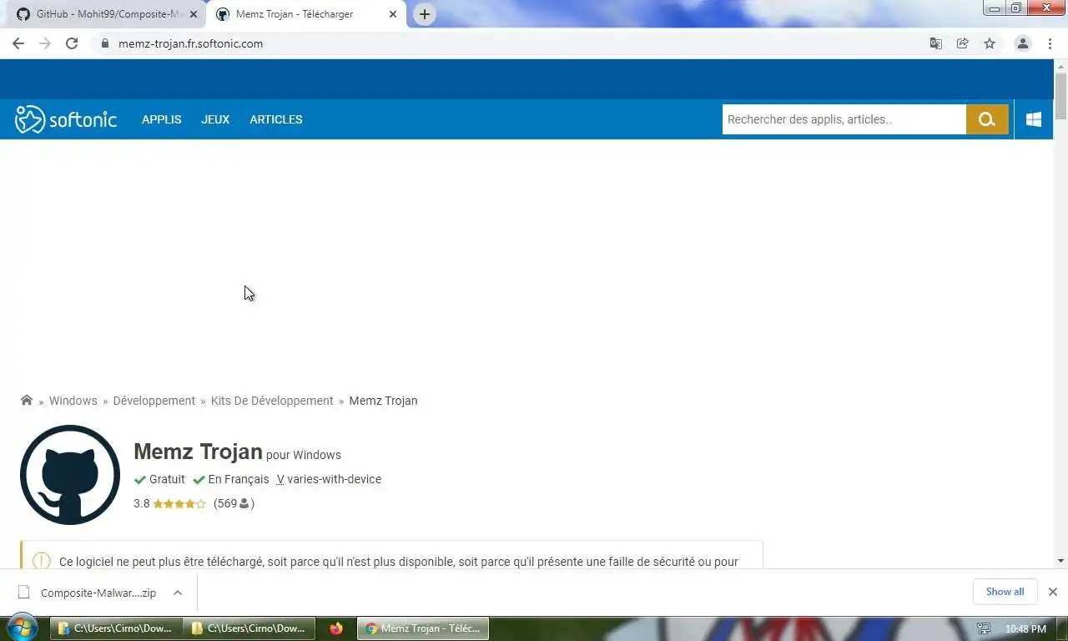Close the GitHub tab
The image size is (1068, 641).
(194, 14)
